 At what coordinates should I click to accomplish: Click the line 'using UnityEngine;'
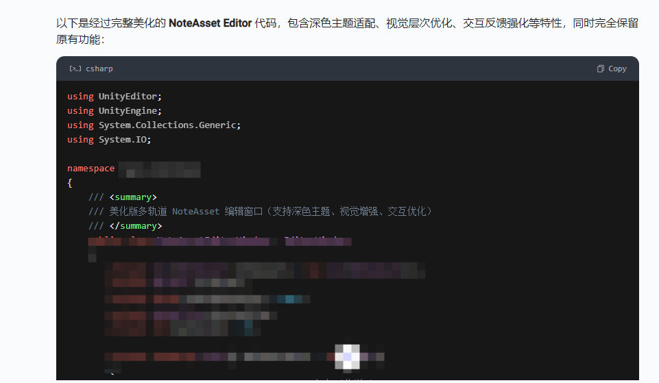[x=115, y=111]
